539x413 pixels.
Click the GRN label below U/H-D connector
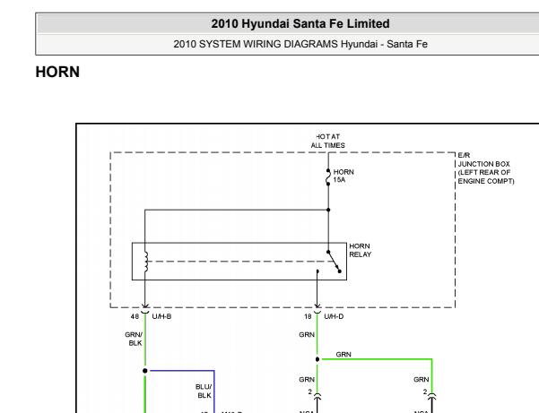click(307, 335)
